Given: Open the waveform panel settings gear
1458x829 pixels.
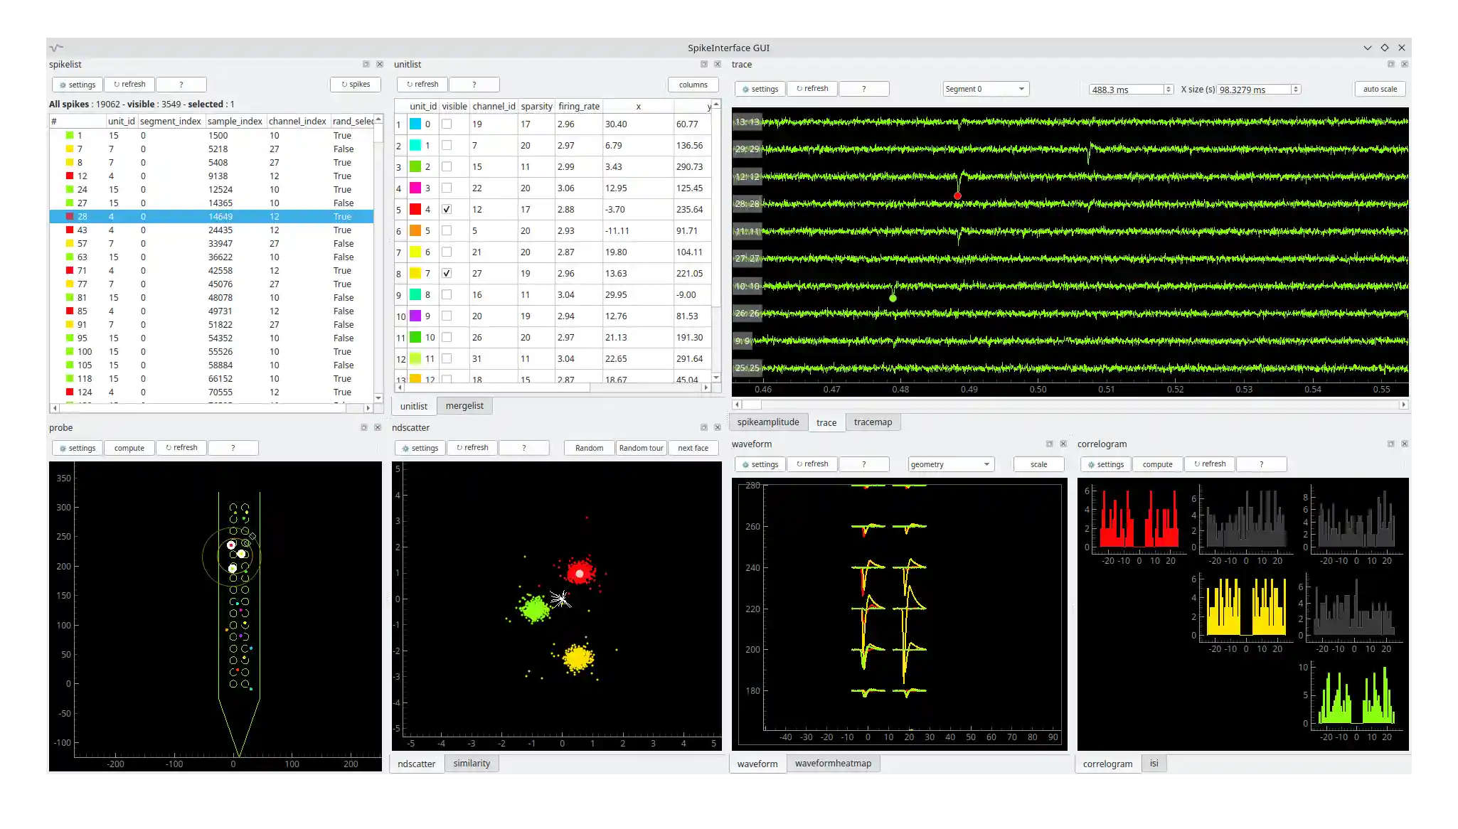Looking at the screenshot, I should tap(760, 464).
